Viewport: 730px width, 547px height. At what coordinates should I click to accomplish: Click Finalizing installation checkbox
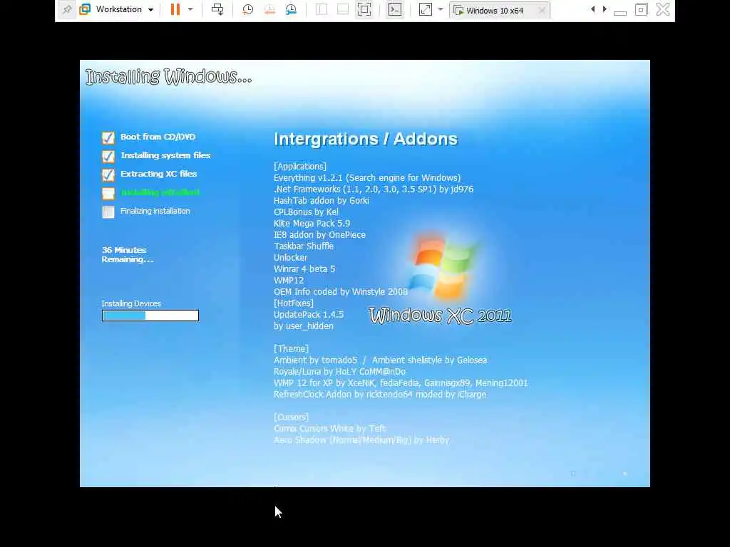pos(108,212)
